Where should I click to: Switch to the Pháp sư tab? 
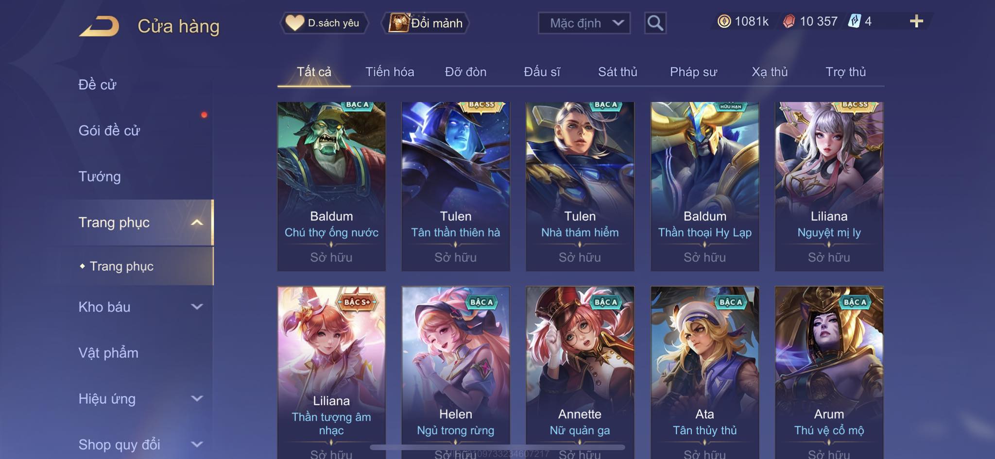tap(693, 72)
